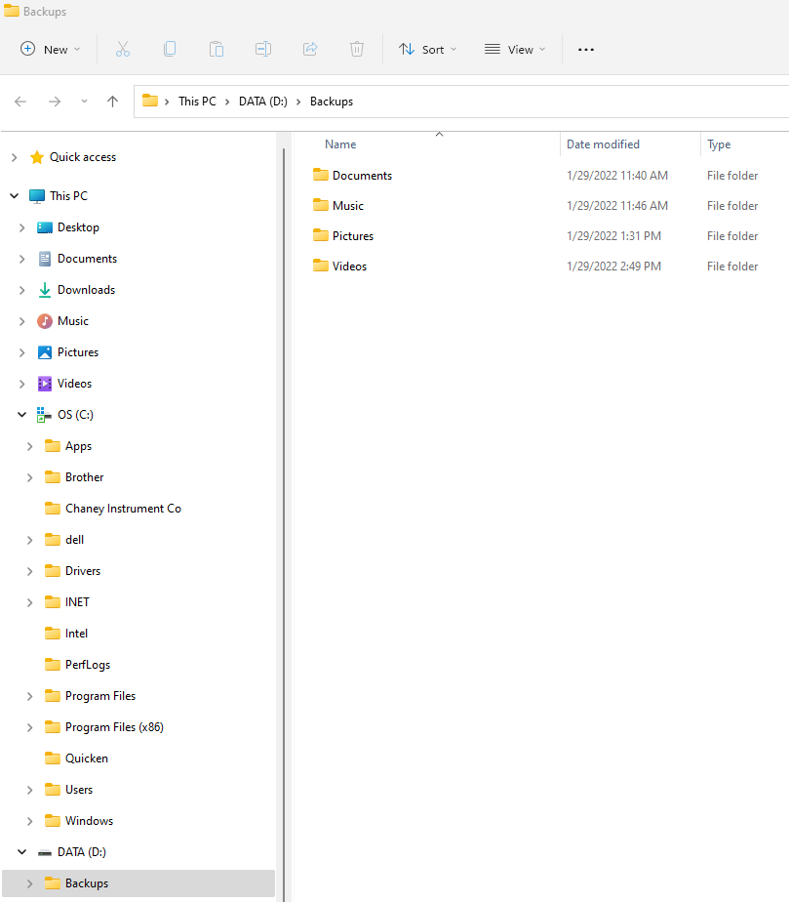789x902 pixels.
Task: Expand the Backups tree node
Action: (x=30, y=883)
